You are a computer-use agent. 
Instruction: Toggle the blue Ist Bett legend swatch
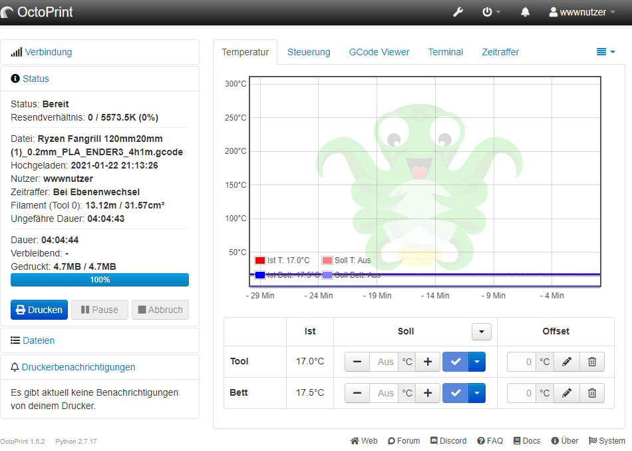[260, 275]
